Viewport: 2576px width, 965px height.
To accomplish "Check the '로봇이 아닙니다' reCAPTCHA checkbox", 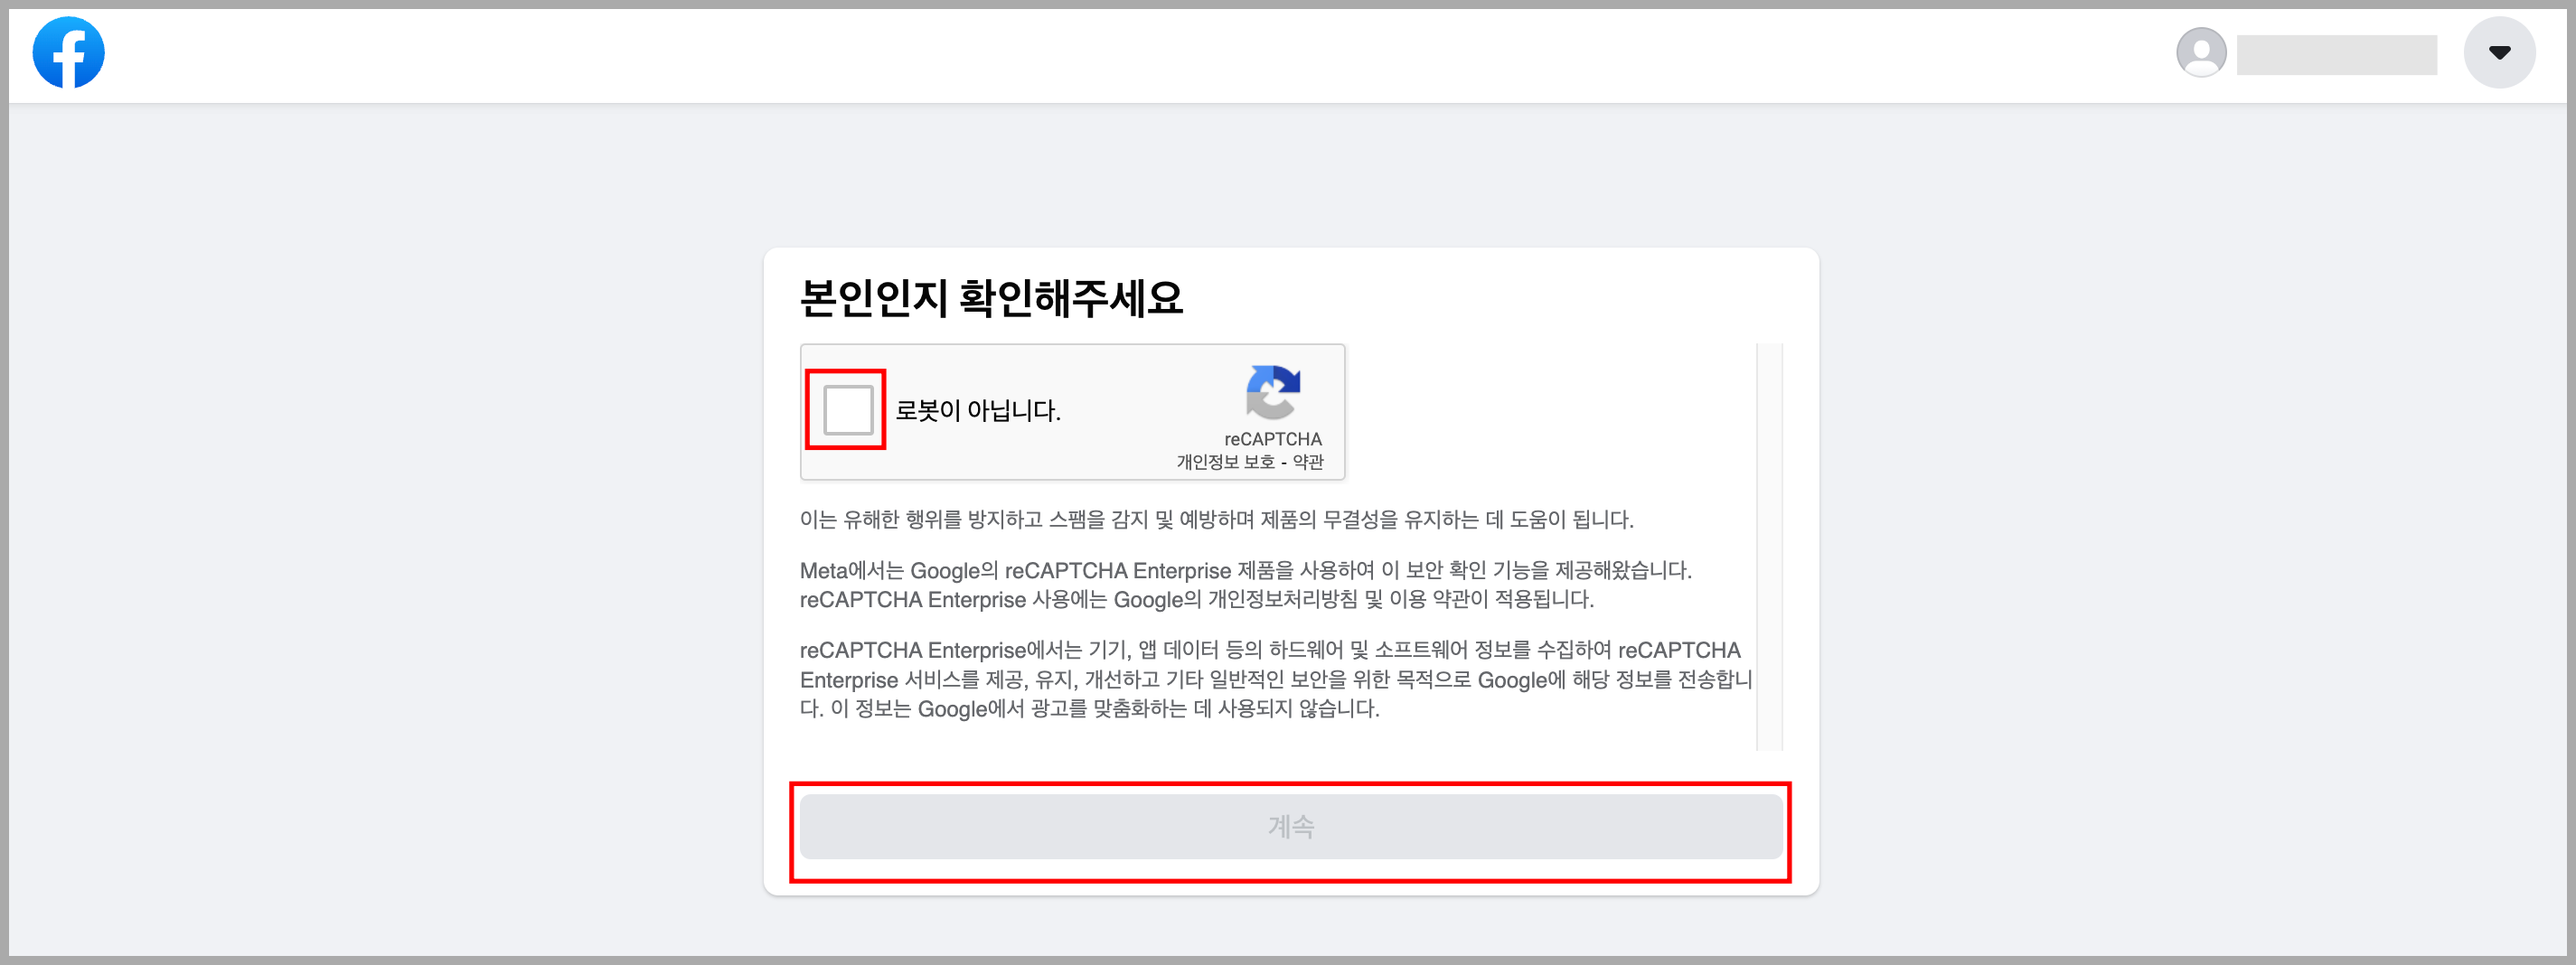I will point(847,410).
